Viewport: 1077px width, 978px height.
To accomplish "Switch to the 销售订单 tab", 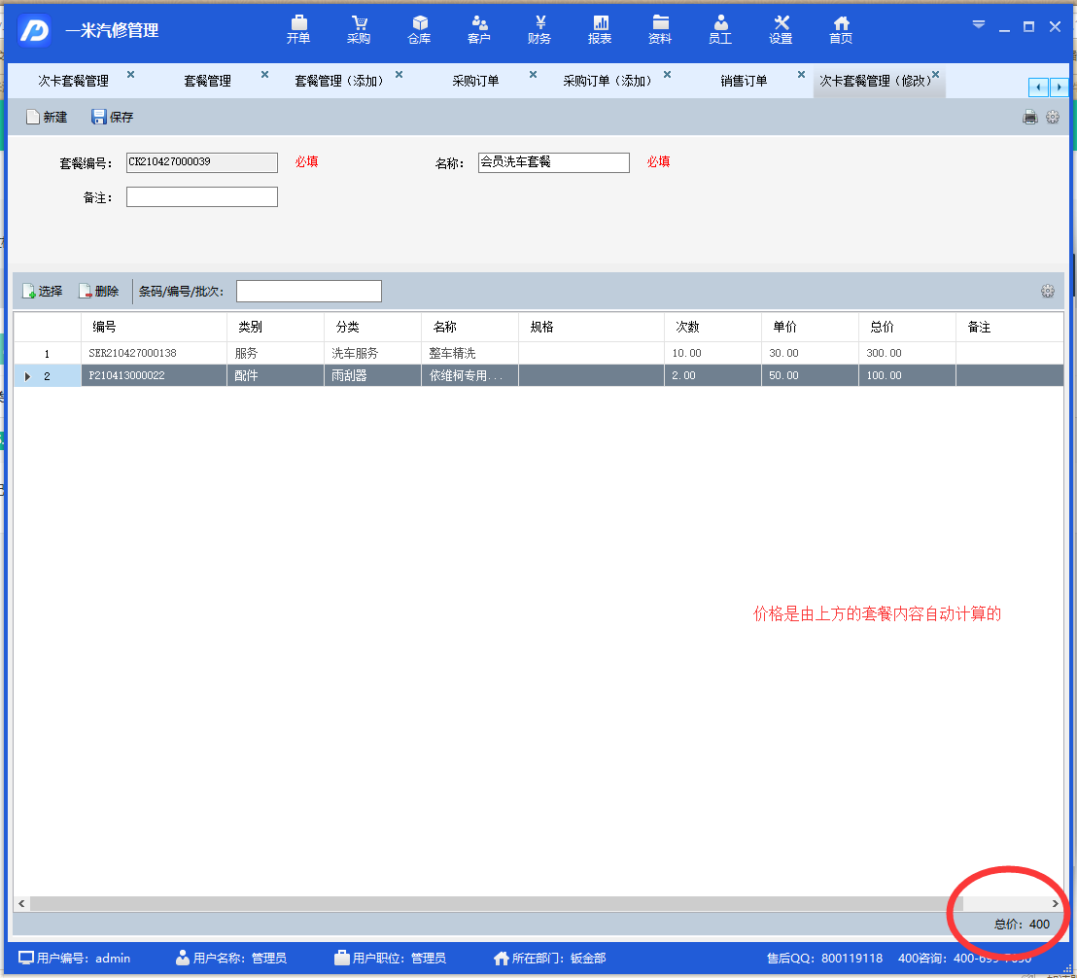I will (744, 82).
